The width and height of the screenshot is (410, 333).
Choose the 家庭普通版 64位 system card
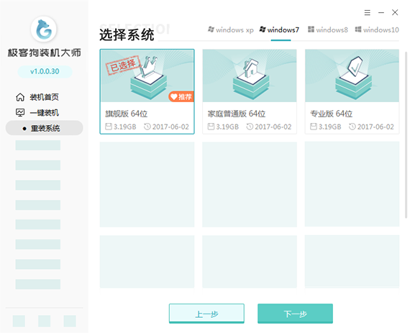[x=250, y=91]
